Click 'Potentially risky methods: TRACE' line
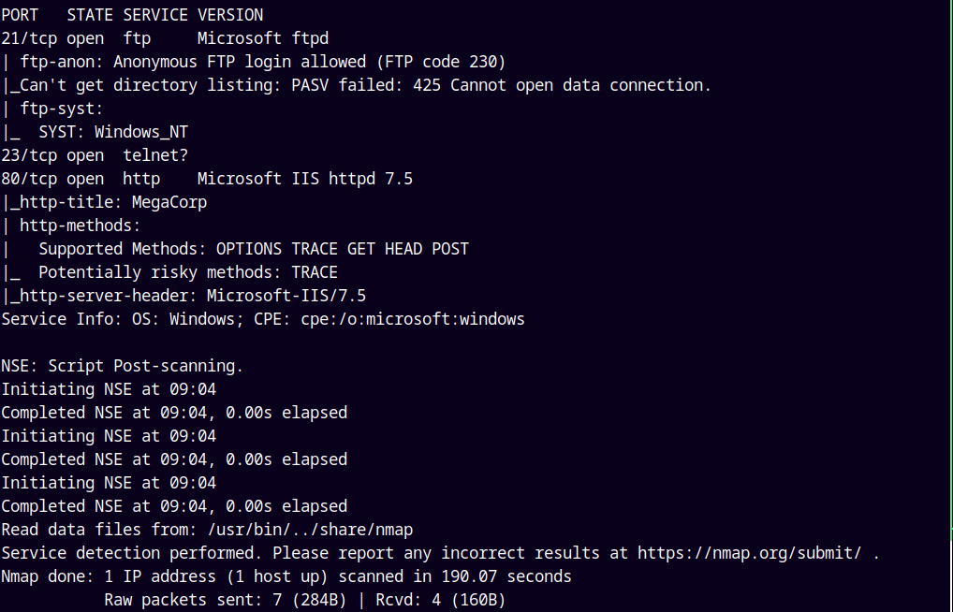Image resolution: width=953 pixels, height=612 pixels. [187, 272]
